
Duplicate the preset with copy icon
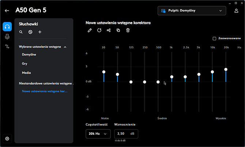pos(118,30)
